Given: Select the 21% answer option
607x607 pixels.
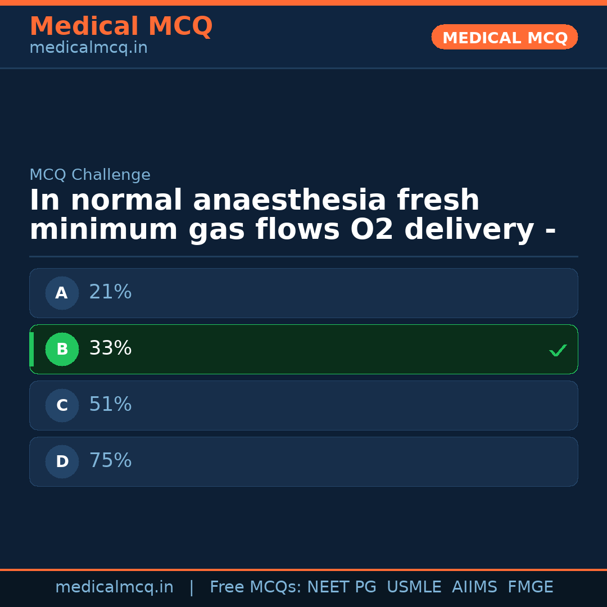Looking at the screenshot, I should click(x=303, y=293).
